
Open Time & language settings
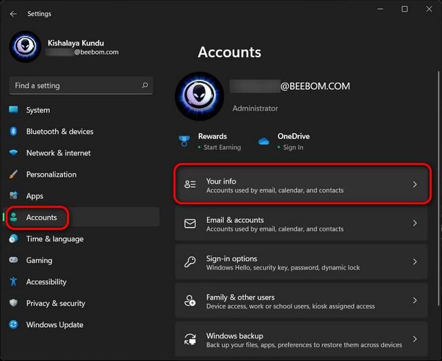point(81,239)
